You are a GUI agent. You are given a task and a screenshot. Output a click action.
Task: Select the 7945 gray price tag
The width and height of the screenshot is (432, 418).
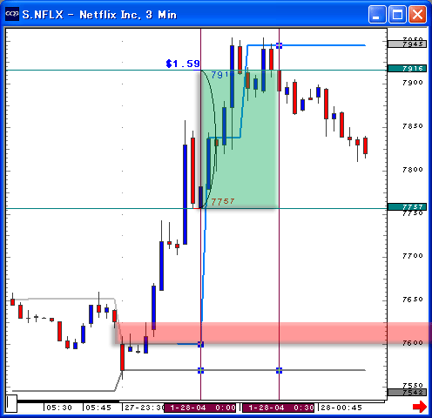(x=407, y=44)
